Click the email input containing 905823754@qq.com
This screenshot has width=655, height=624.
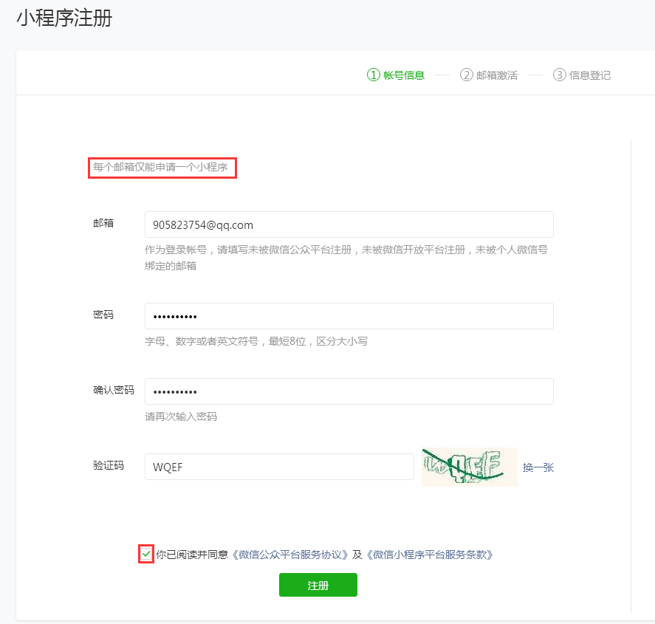(349, 224)
